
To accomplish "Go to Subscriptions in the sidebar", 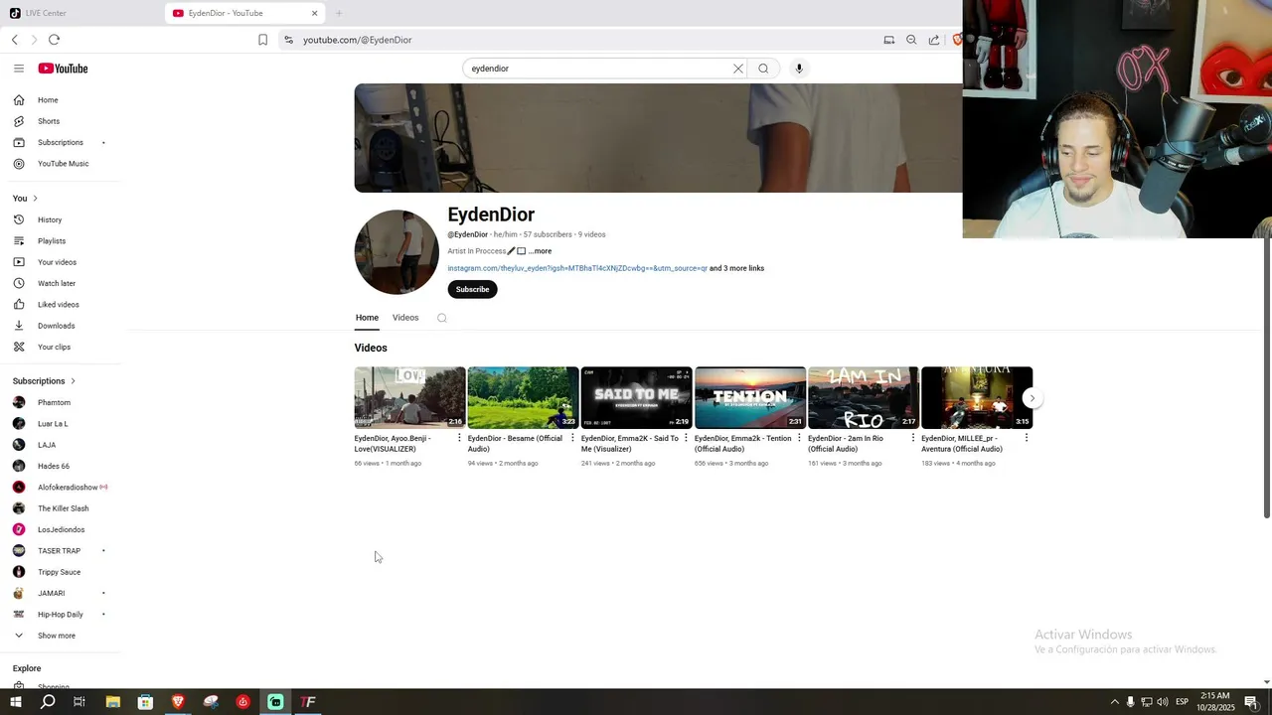I will (60, 142).
